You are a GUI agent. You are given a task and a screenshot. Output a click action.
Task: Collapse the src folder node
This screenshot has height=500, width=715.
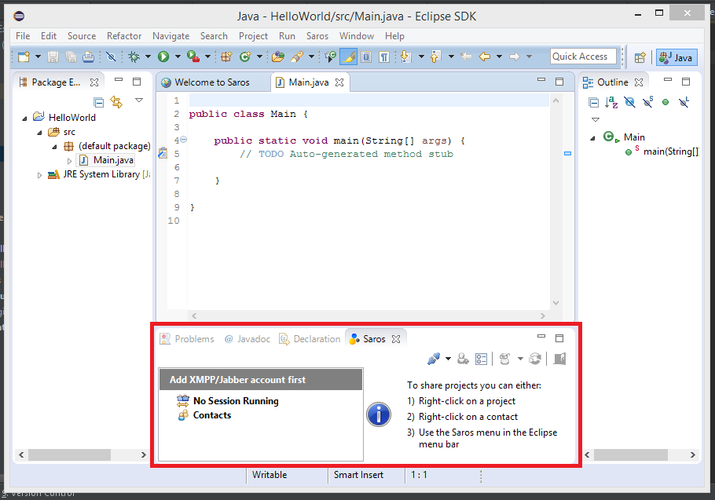[x=39, y=133]
